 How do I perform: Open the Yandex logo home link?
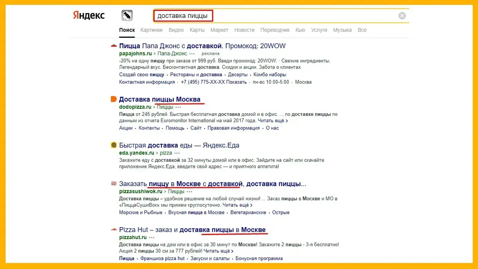(x=89, y=16)
